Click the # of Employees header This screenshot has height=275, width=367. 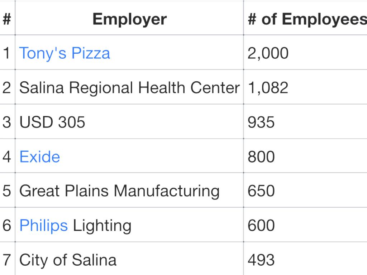307,19
